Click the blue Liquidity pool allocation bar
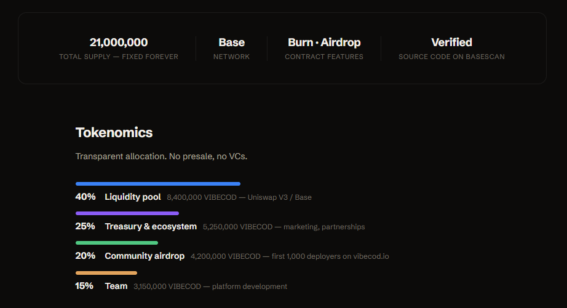Viewport: 567px width, 308px height. [x=158, y=184]
